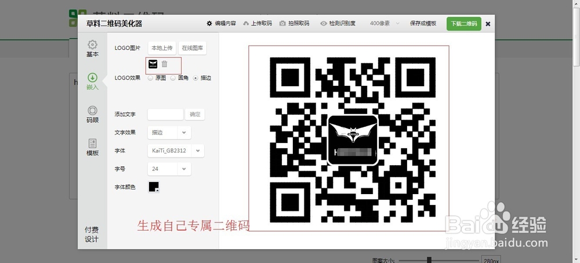Click the QR code preview image
The image size is (580, 263).
(353, 140)
